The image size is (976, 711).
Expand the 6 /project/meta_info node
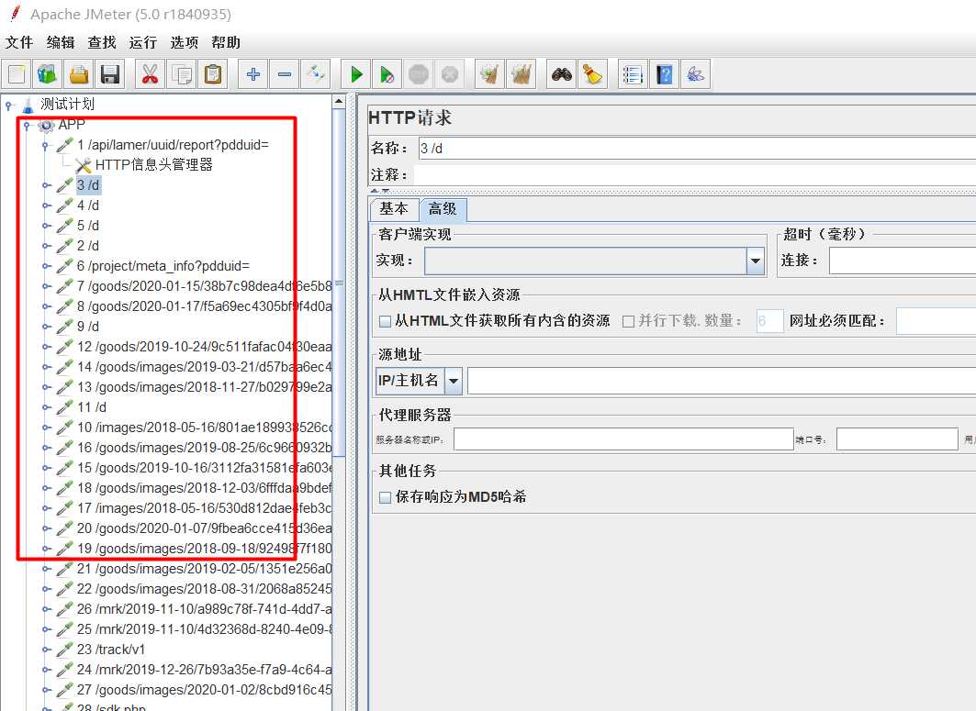[x=46, y=266]
